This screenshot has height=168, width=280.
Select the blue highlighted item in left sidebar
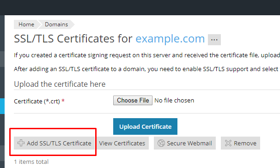(2, 106)
